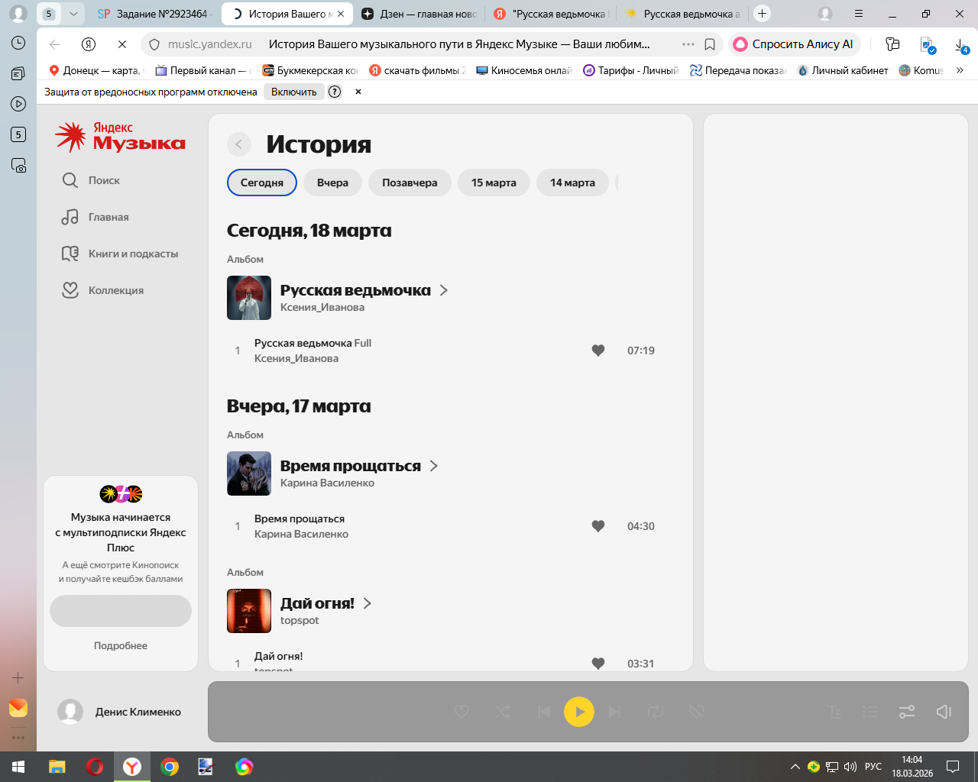
Task: Toggle repeat mode in the player bar
Action: [x=656, y=712]
